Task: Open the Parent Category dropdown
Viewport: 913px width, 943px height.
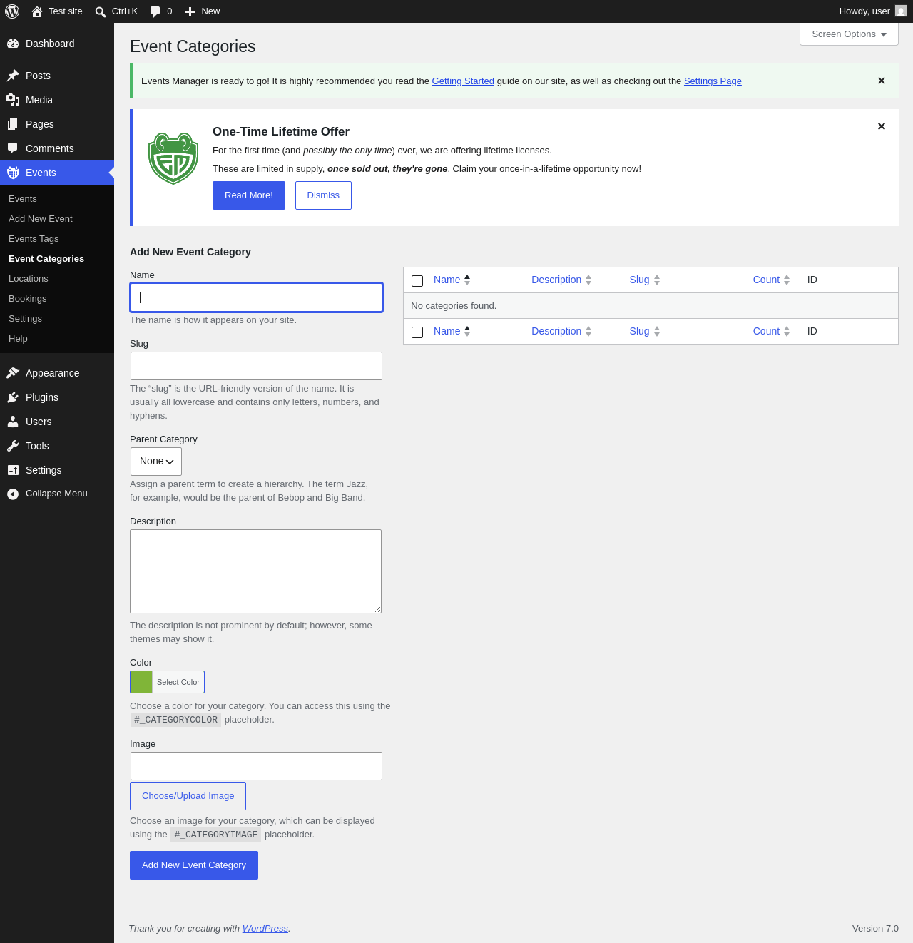Action: pyautogui.click(x=156, y=462)
